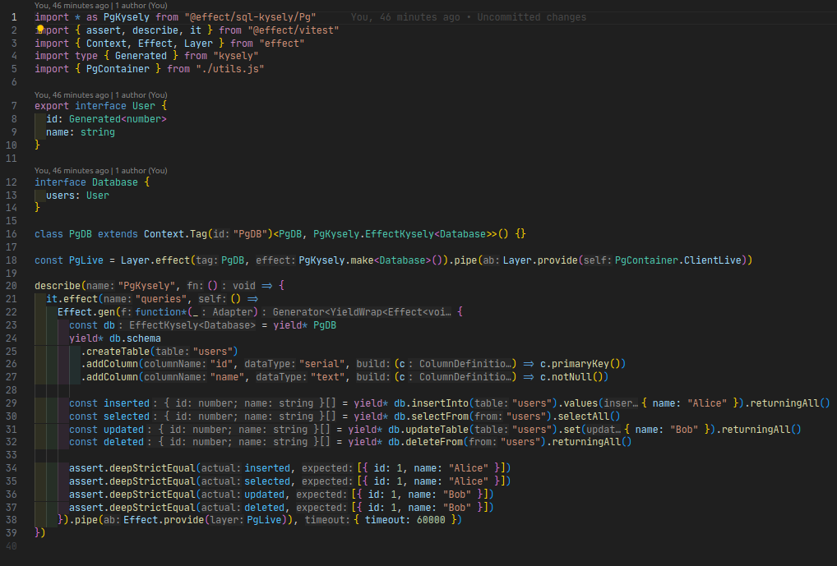
Task: Click line number 20 in the gutter
Action: click(x=12, y=286)
